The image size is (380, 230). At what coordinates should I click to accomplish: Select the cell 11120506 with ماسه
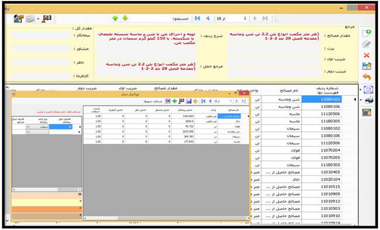click(x=322, y=114)
